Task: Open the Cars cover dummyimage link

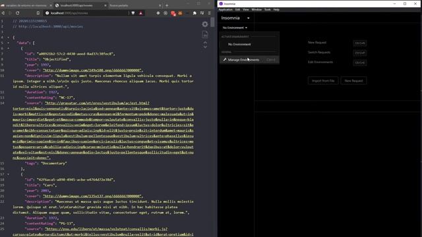Action: 92,196
